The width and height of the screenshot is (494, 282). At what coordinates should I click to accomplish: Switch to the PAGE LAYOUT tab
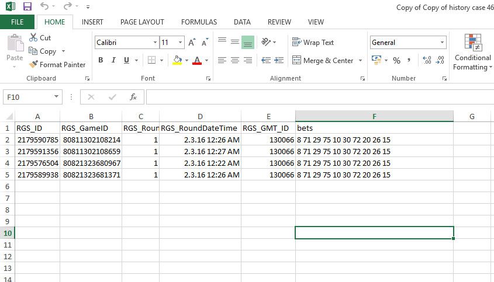pos(142,22)
